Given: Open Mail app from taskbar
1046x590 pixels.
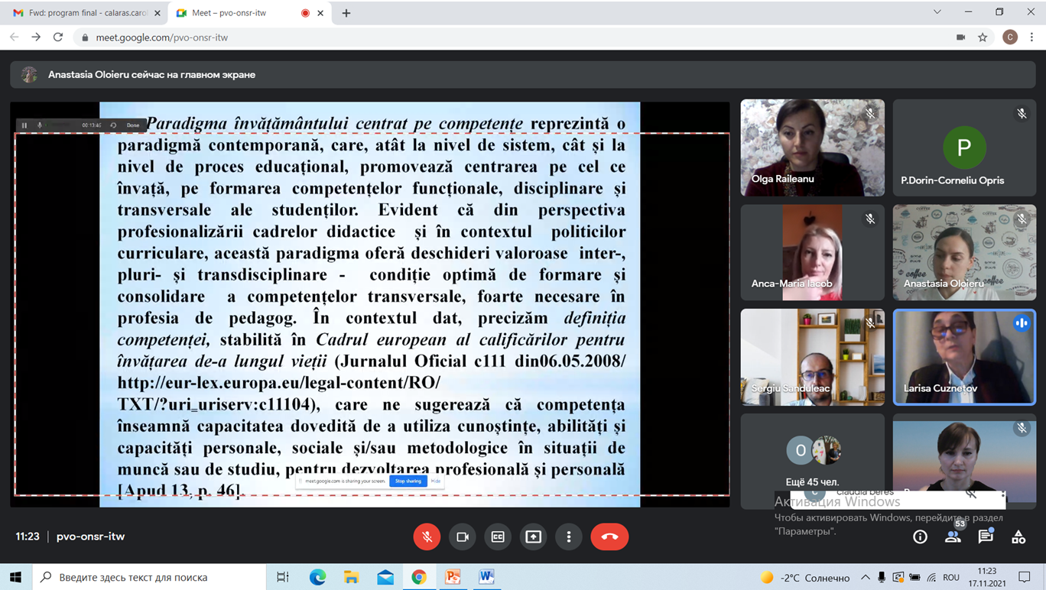Looking at the screenshot, I should click(385, 577).
